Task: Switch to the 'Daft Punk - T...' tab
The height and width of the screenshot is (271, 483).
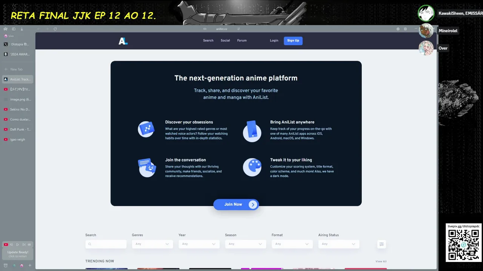Action: coord(17,129)
